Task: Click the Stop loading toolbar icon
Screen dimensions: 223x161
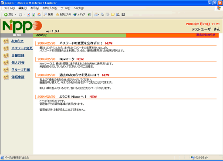Action: (x=29, y=14)
